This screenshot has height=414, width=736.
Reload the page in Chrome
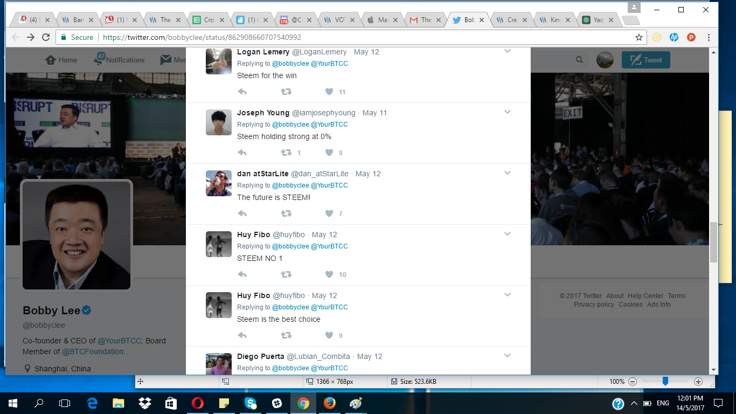[x=46, y=37]
